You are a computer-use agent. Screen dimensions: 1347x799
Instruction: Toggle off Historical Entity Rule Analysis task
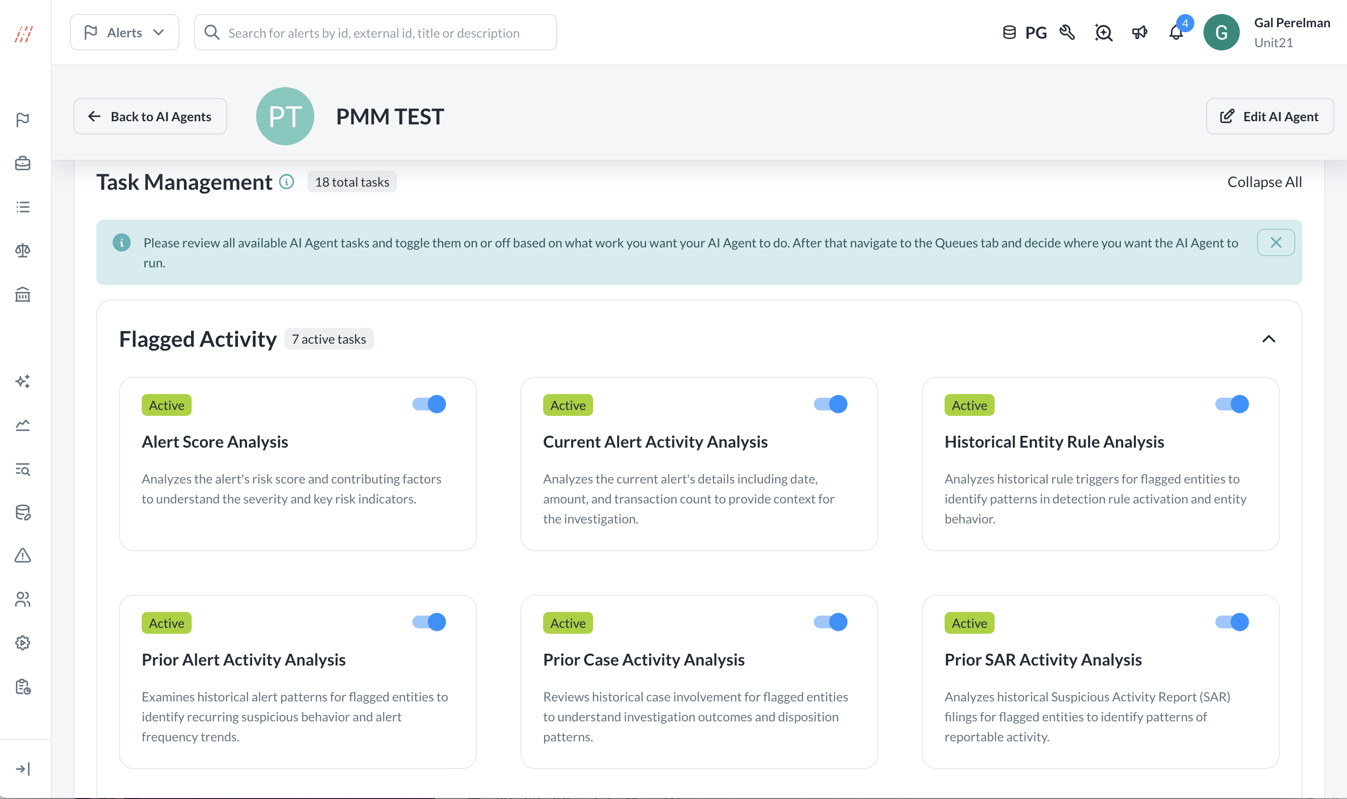pyautogui.click(x=1232, y=404)
